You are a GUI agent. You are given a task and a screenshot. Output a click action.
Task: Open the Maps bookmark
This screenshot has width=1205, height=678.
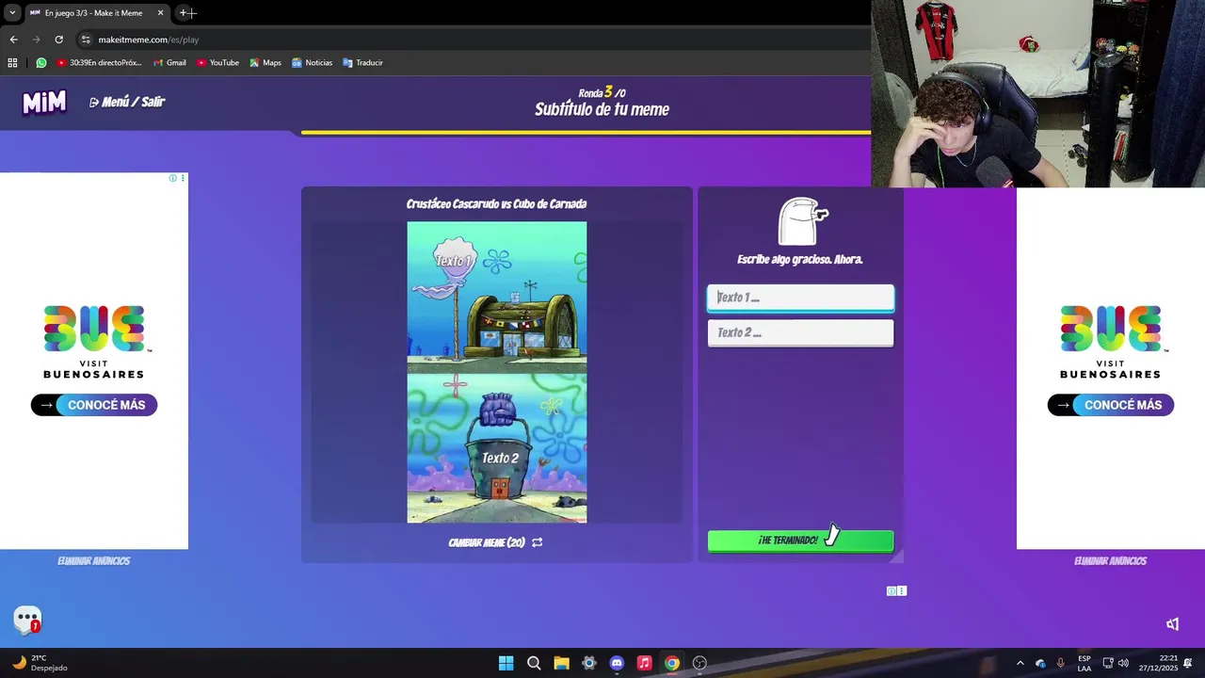pyautogui.click(x=265, y=63)
